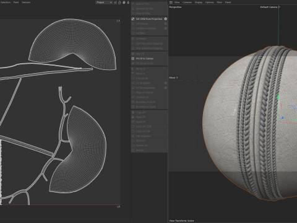The image size is (297, 223).
Task: Click the Set UVW from Projection icon
Action: pos(133,19)
